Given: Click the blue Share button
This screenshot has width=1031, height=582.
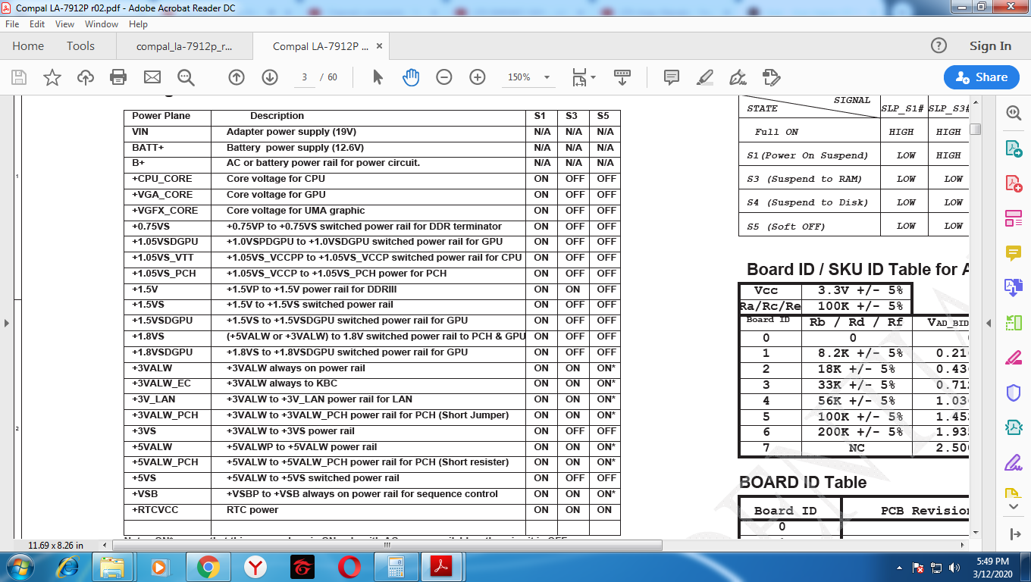Looking at the screenshot, I should tap(982, 77).
